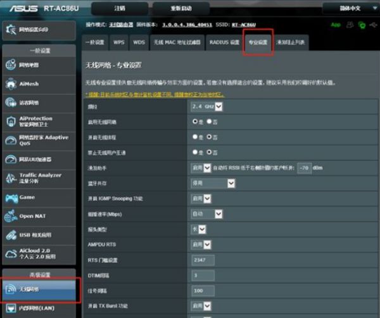Open AiProtection in the sidebar
Screen dimensions: 380x318
coord(38,121)
